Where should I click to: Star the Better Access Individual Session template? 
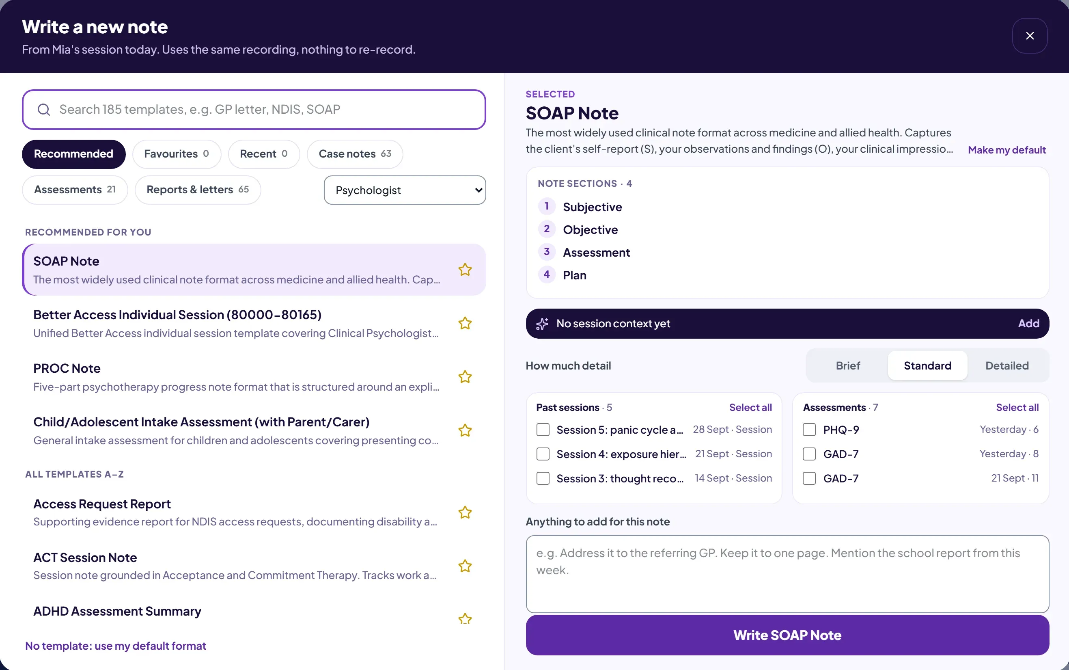465,323
